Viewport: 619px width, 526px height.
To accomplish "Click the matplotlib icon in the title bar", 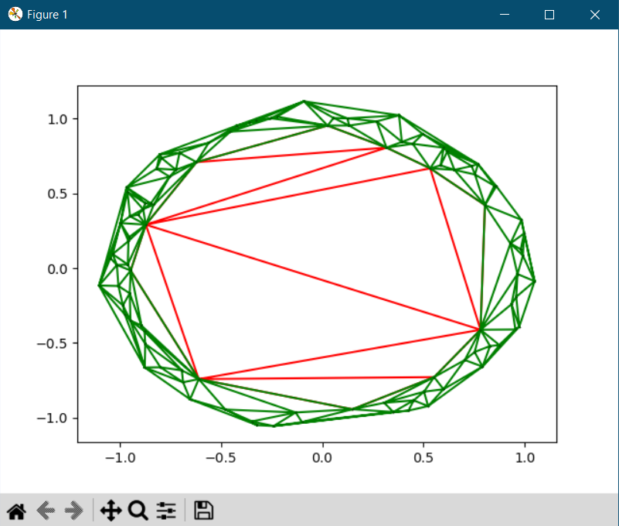I will click(15, 14).
